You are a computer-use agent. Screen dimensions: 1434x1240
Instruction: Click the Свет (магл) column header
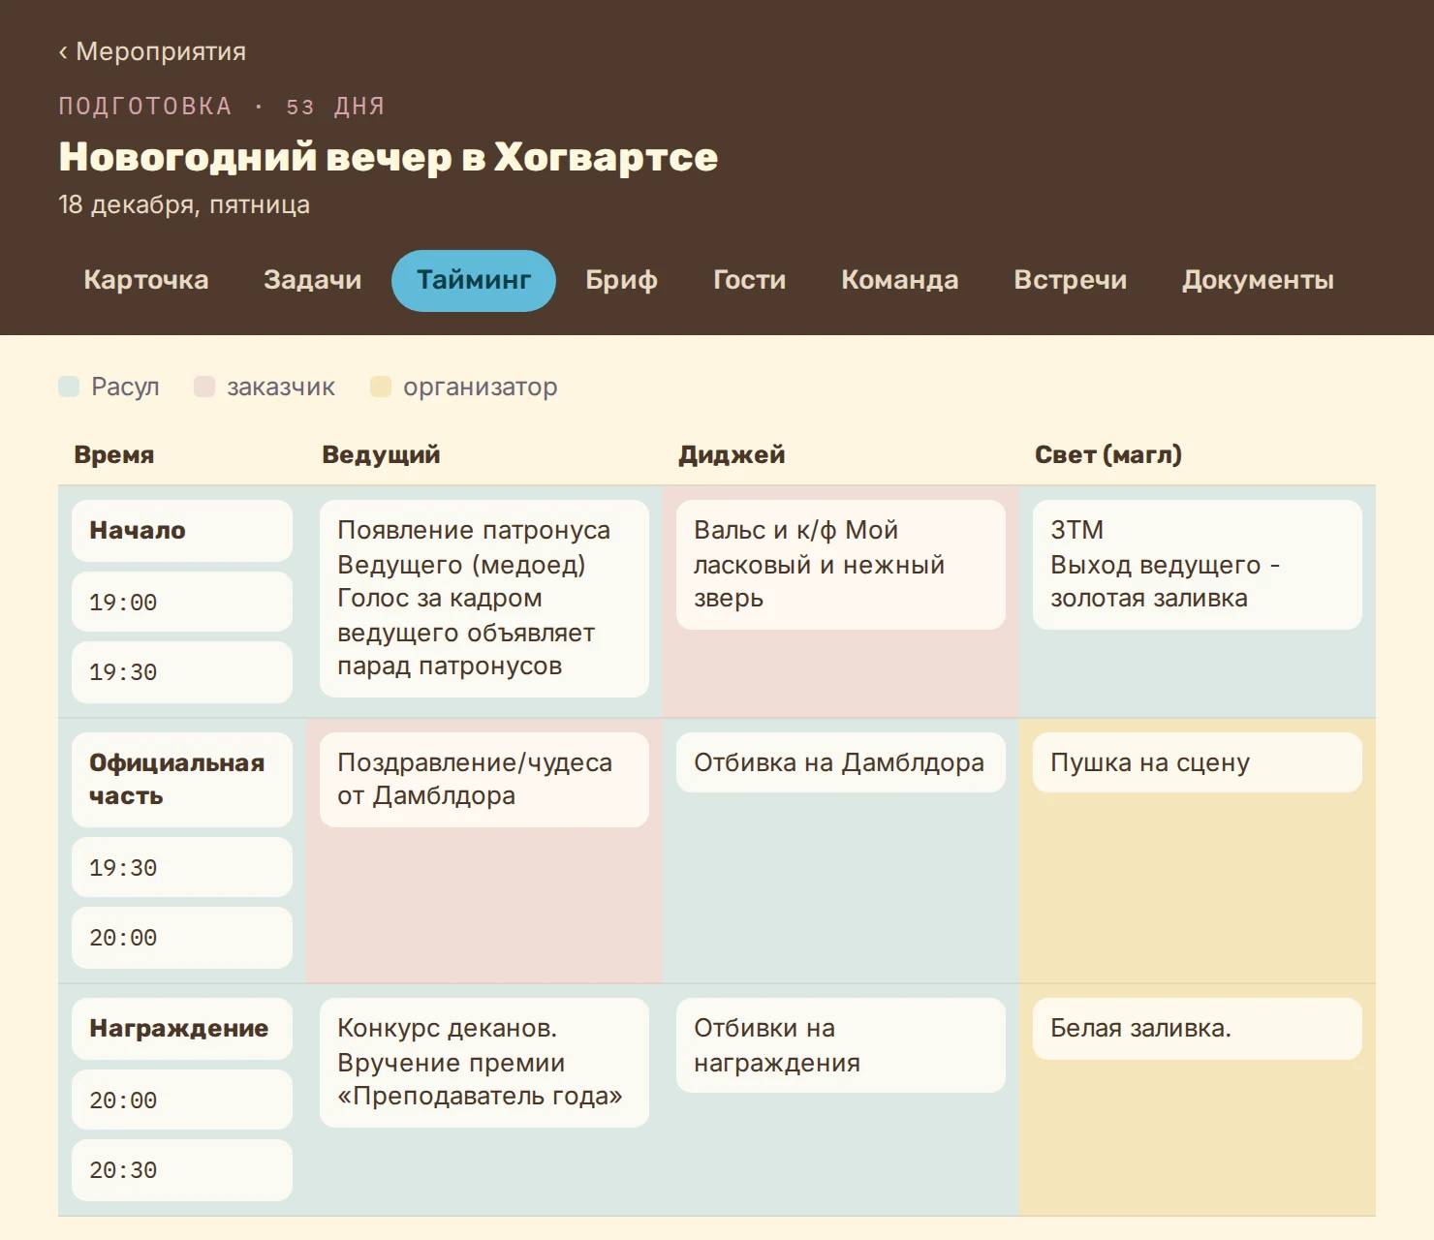[x=1108, y=454]
